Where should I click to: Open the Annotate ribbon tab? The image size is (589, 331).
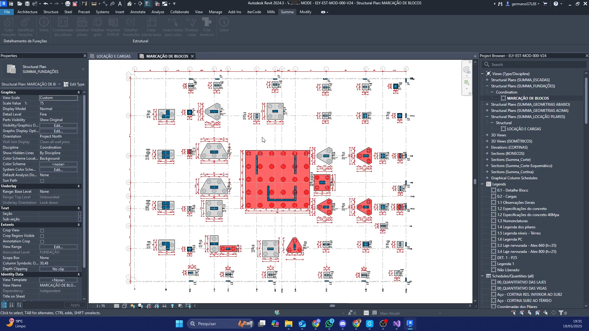point(138,12)
